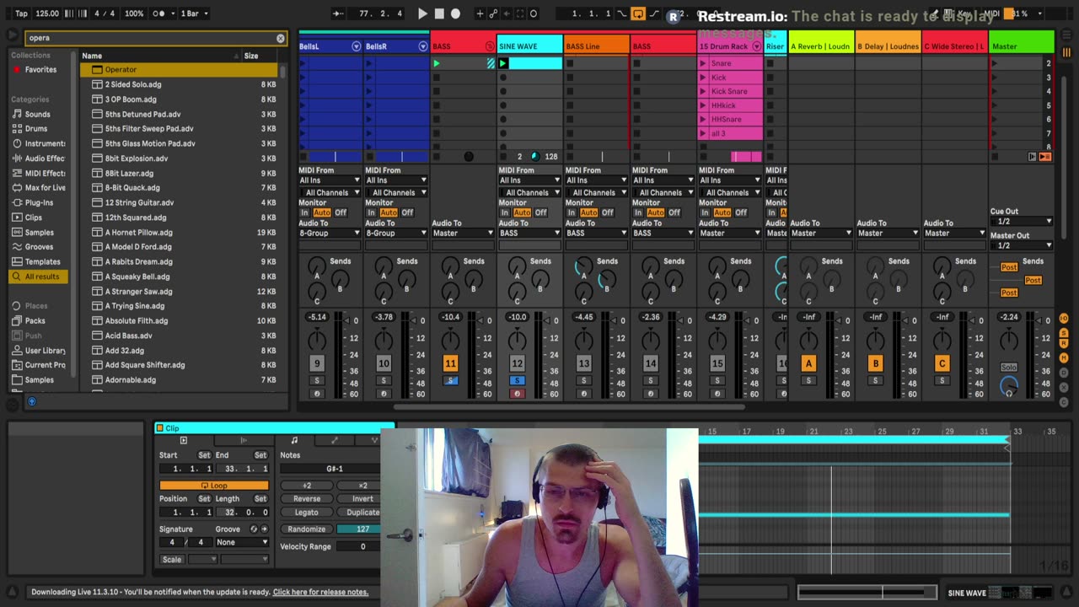
Task: Open Plug-Ins category in browser
Action: [39, 202]
